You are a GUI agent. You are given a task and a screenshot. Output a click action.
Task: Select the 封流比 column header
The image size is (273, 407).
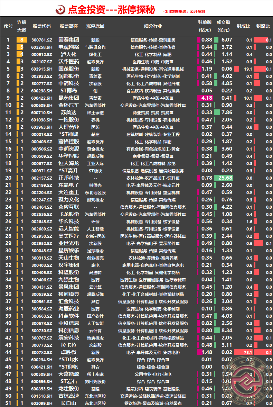coord(263,26)
